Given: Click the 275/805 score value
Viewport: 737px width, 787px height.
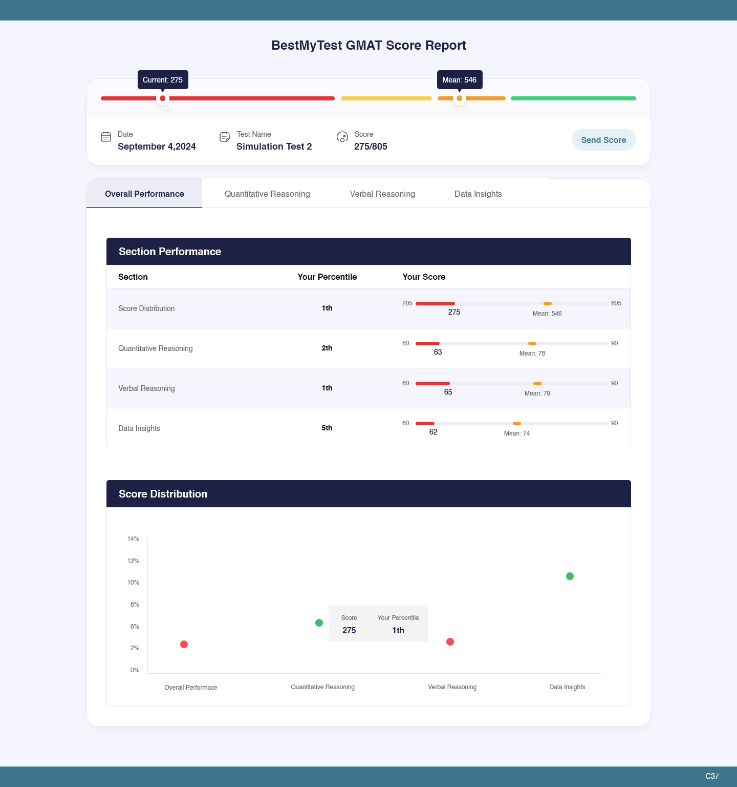Looking at the screenshot, I should coord(371,147).
